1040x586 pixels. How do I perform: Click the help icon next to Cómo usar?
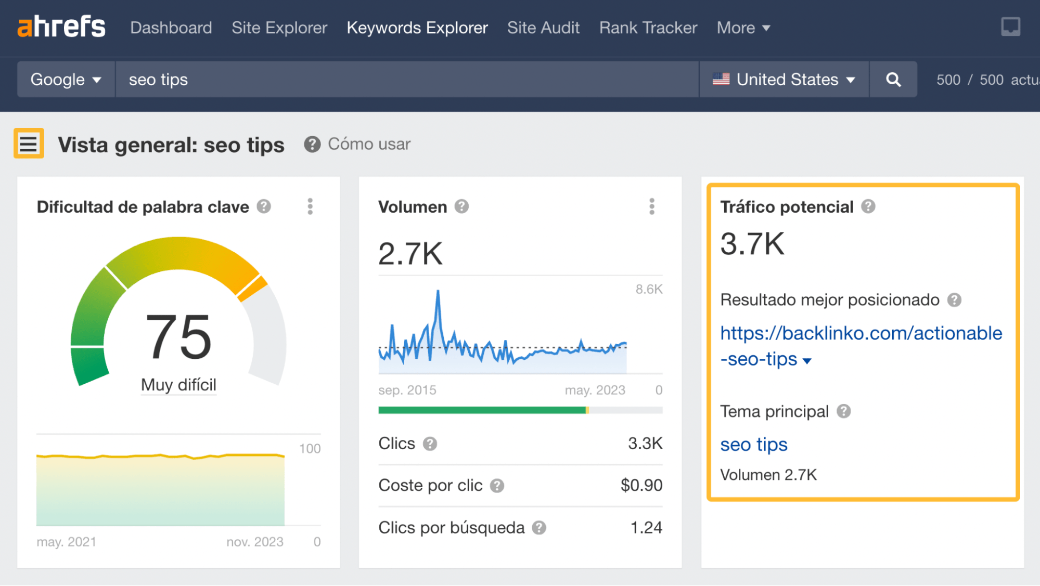[x=311, y=145]
